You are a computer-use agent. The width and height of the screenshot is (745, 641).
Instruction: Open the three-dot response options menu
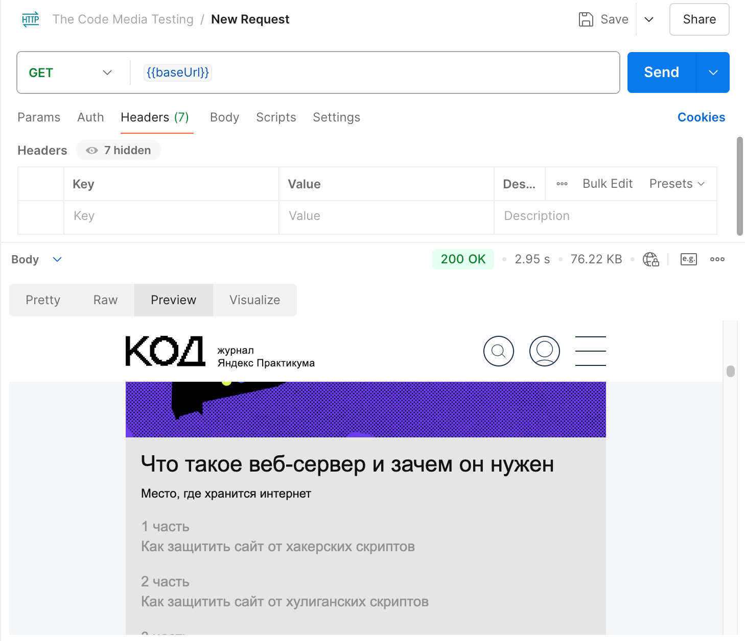tap(717, 259)
